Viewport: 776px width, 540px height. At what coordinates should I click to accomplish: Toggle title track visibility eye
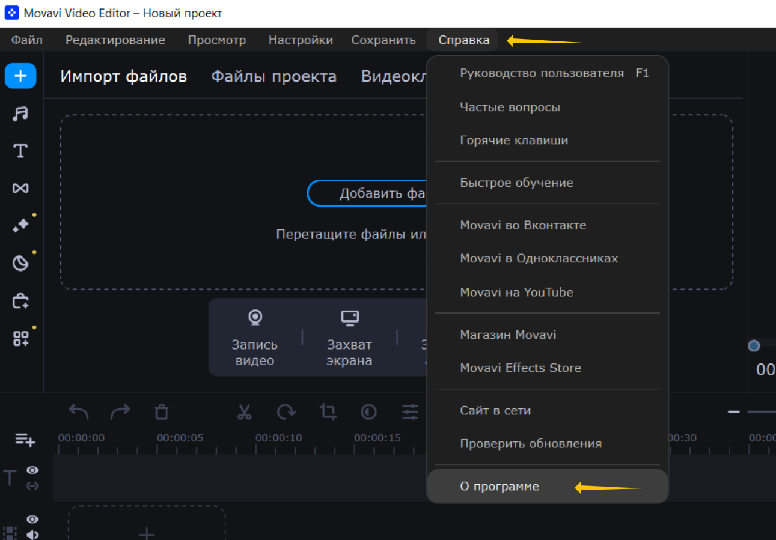click(32, 470)
